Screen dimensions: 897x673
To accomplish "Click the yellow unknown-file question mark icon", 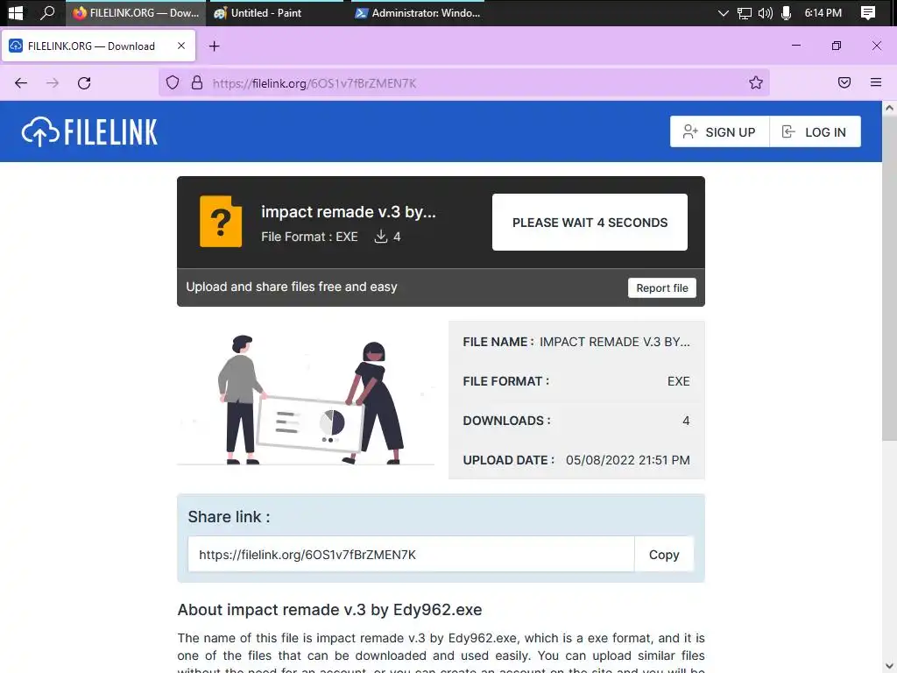I will point(221,222).
